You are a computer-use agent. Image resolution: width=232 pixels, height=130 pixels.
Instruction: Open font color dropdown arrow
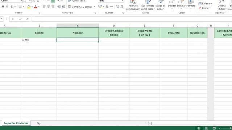pos(39,6)
